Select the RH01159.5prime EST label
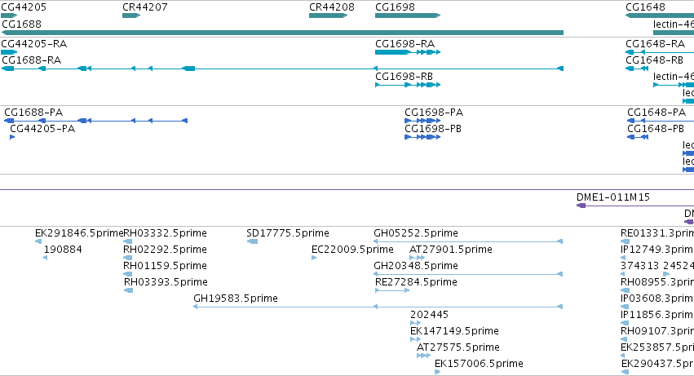 165,266
